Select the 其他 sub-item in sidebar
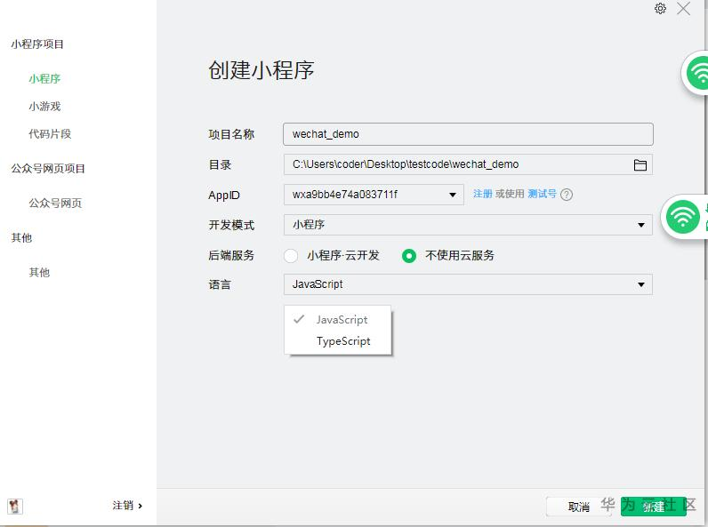Screen dimensions: 708x527 39,273
